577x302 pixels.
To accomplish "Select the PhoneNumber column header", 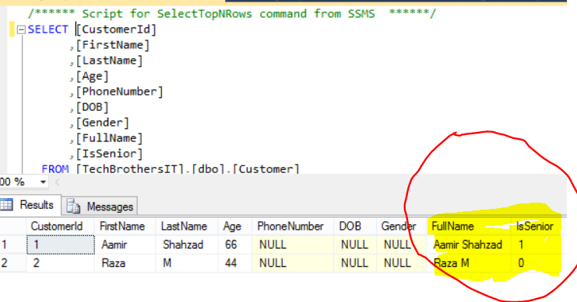I will point(293,226).
